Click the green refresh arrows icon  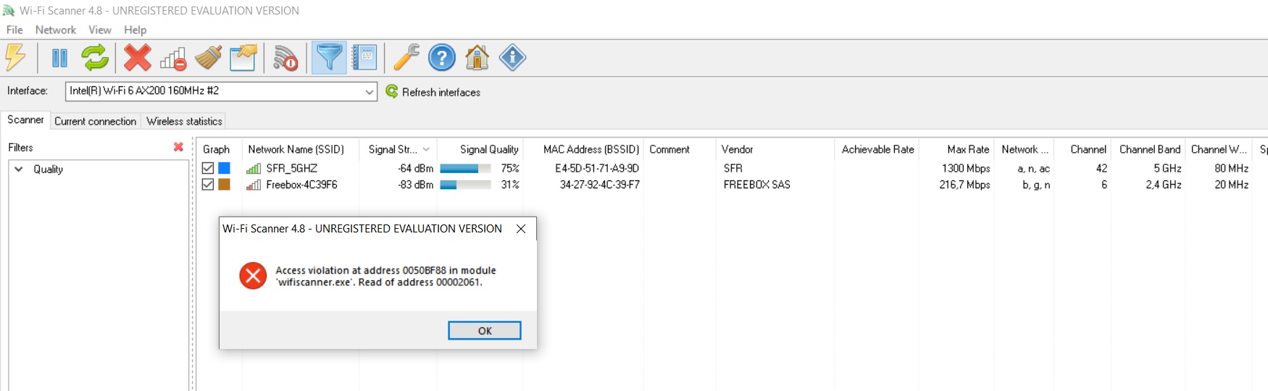(x=95, y=57)
